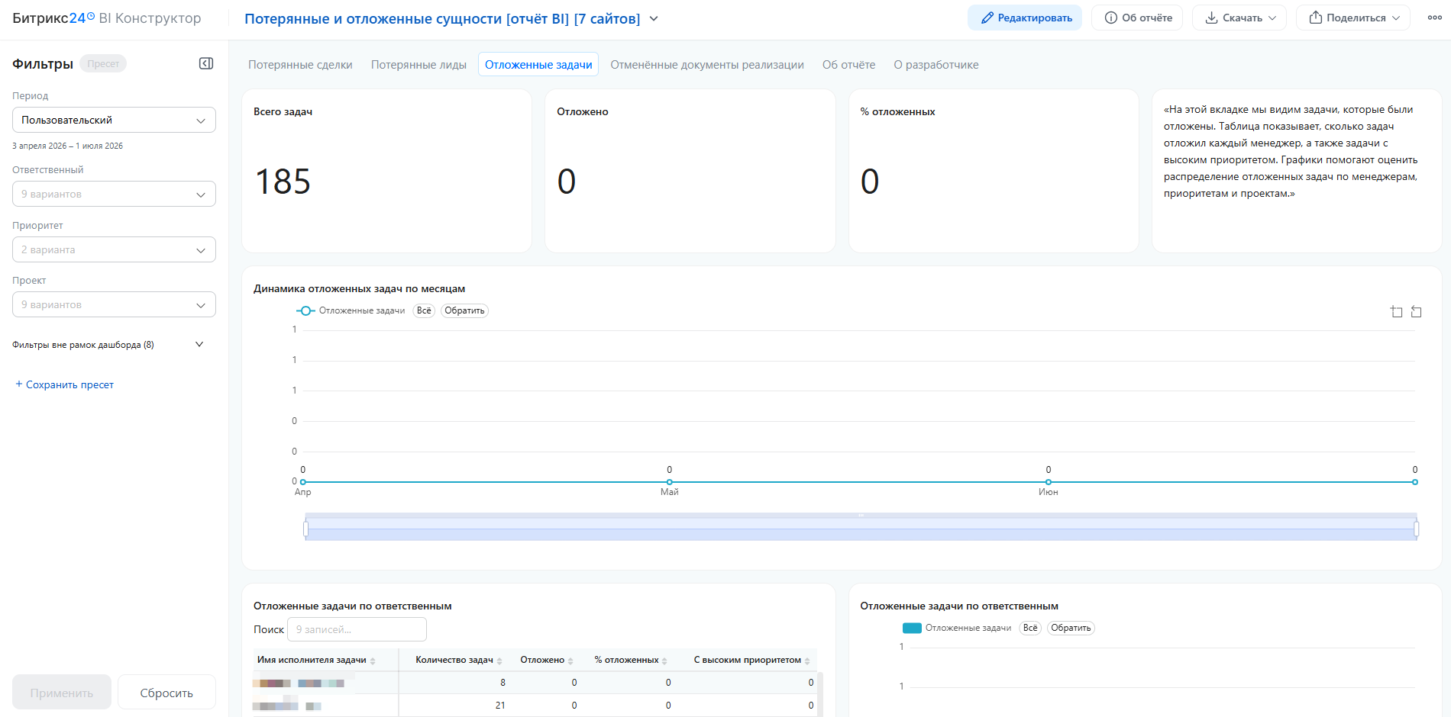Open Отменённые документы реализации tab
This screenshot has width=1451, height=717.
707,65
